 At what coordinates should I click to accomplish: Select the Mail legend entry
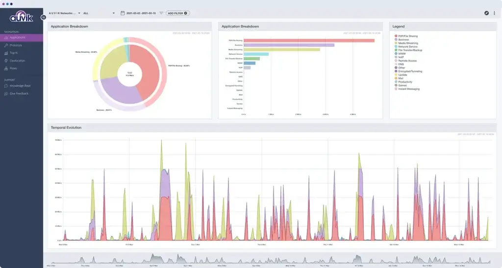[399, 78]
